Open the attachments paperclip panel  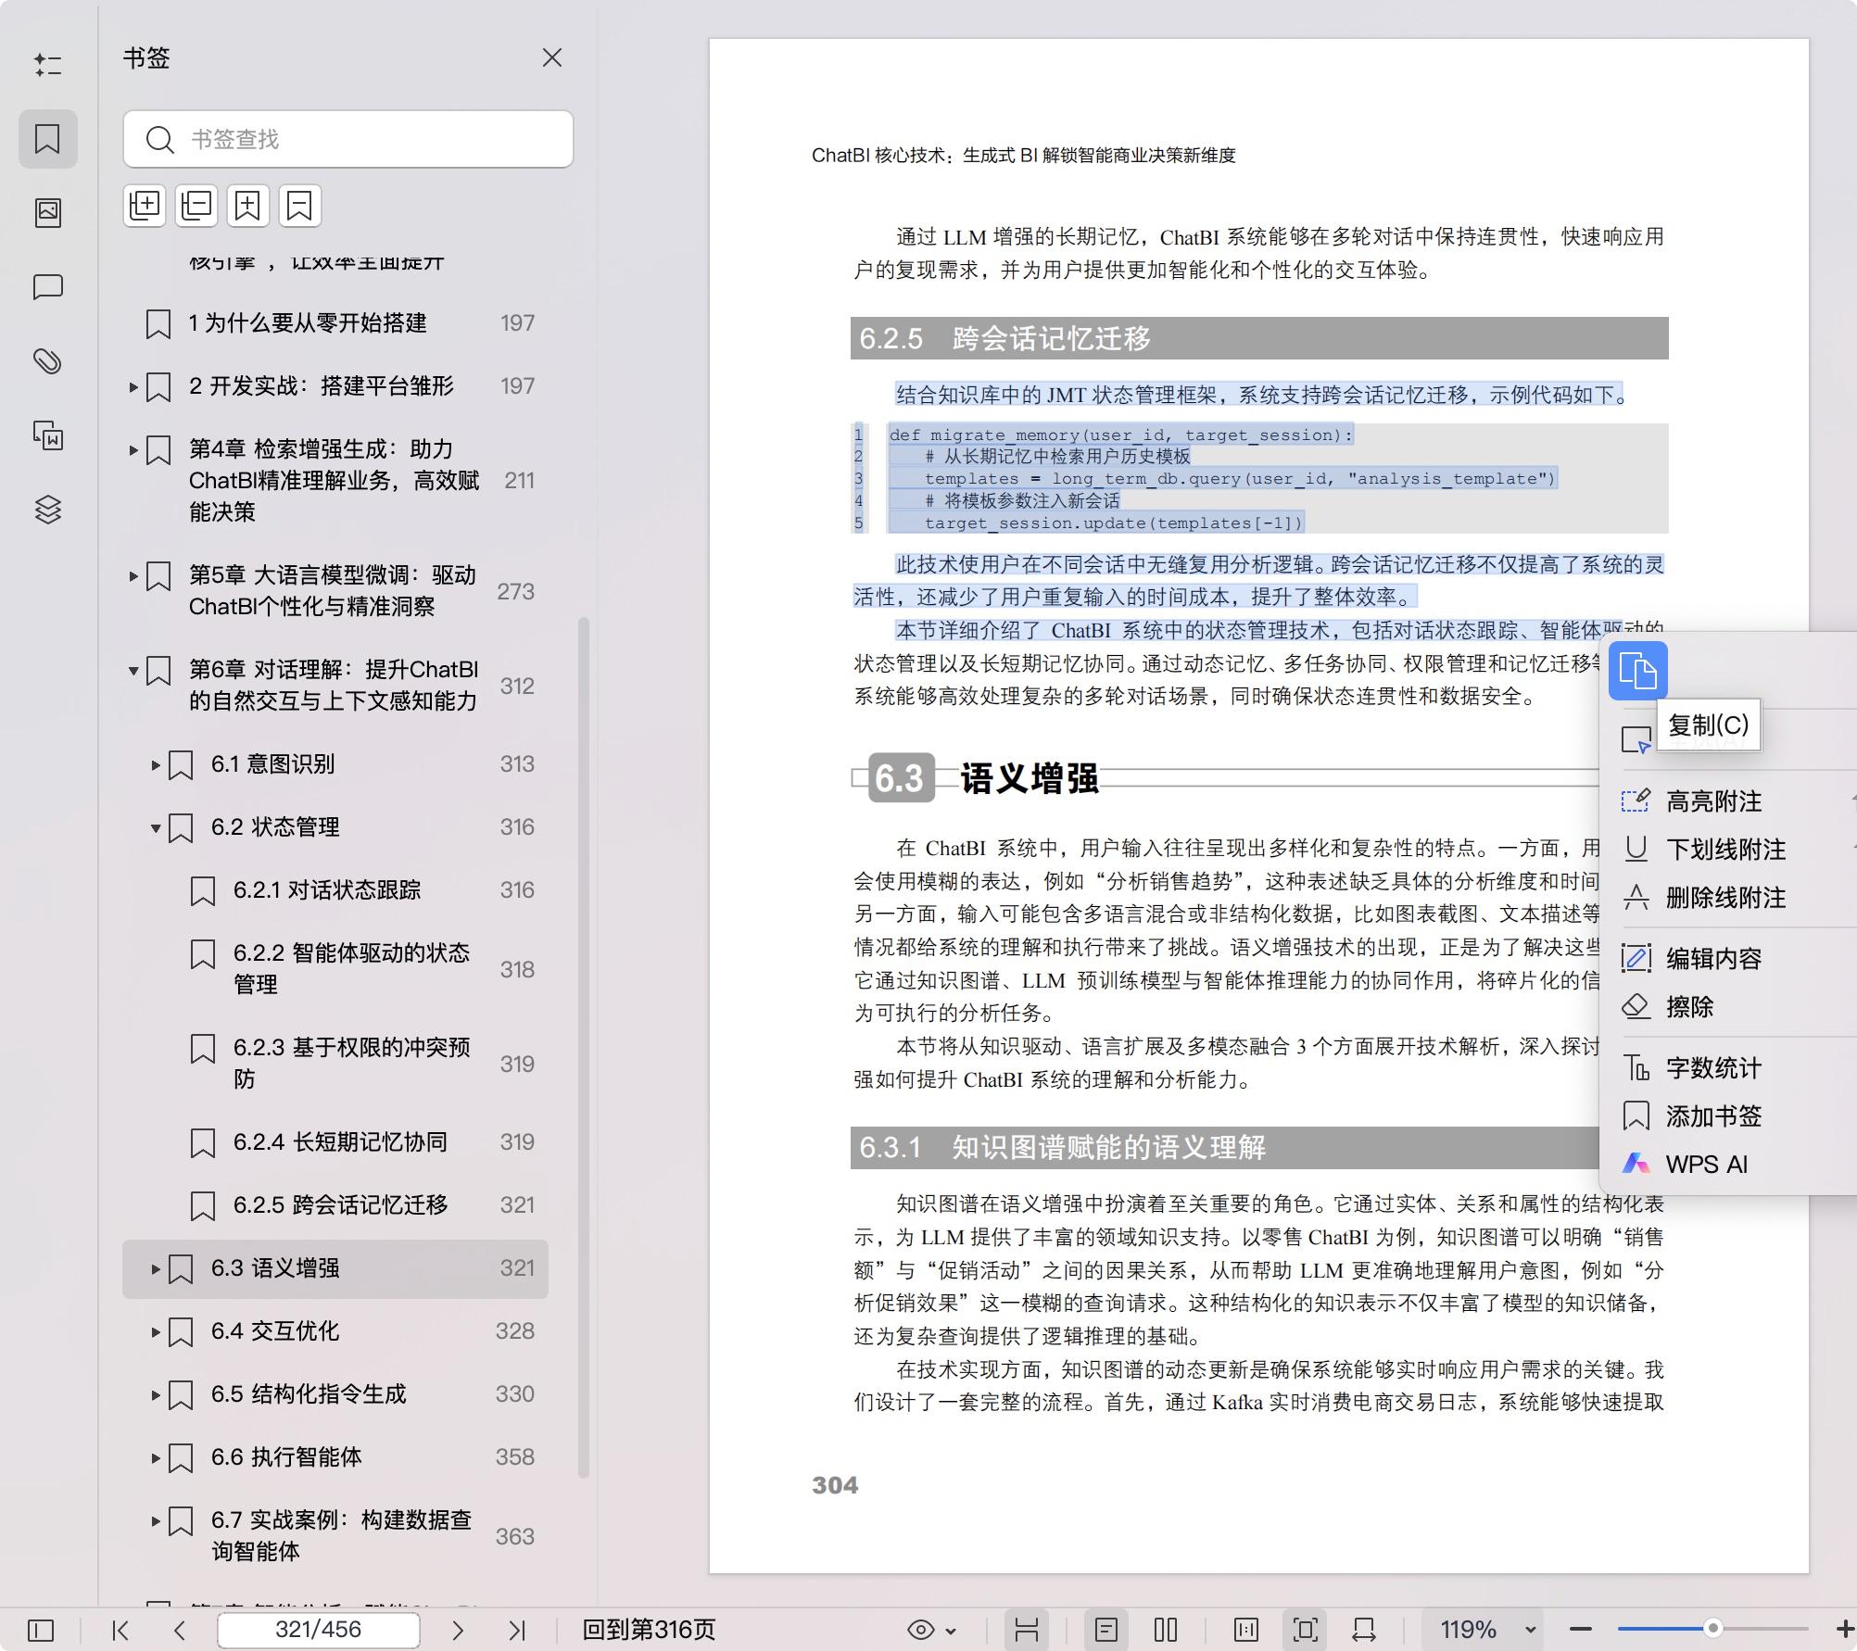click(x=48, y=360)
